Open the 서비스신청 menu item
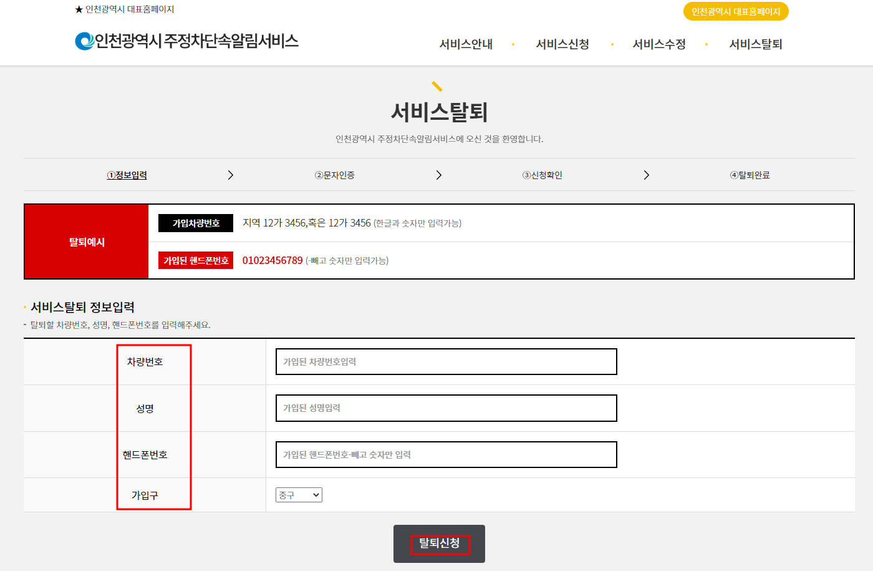The height and width of the screenshot is (571, 873). [x=562, y=44]
